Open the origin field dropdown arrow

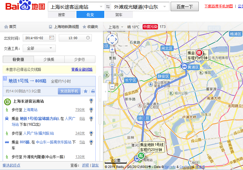(101, 7)
